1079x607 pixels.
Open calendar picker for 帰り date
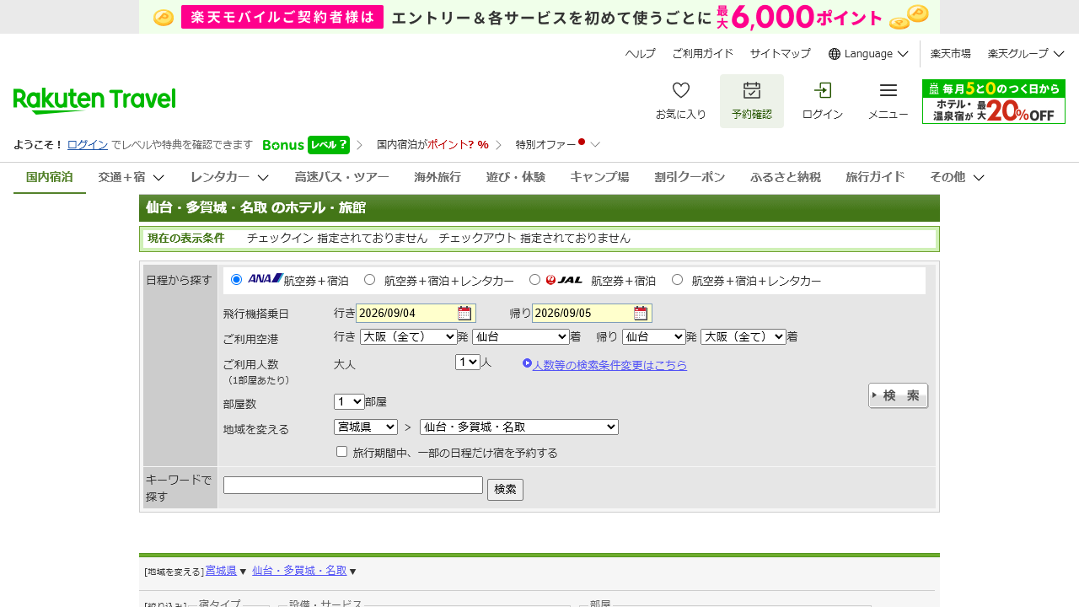click(x=641, y=314)
